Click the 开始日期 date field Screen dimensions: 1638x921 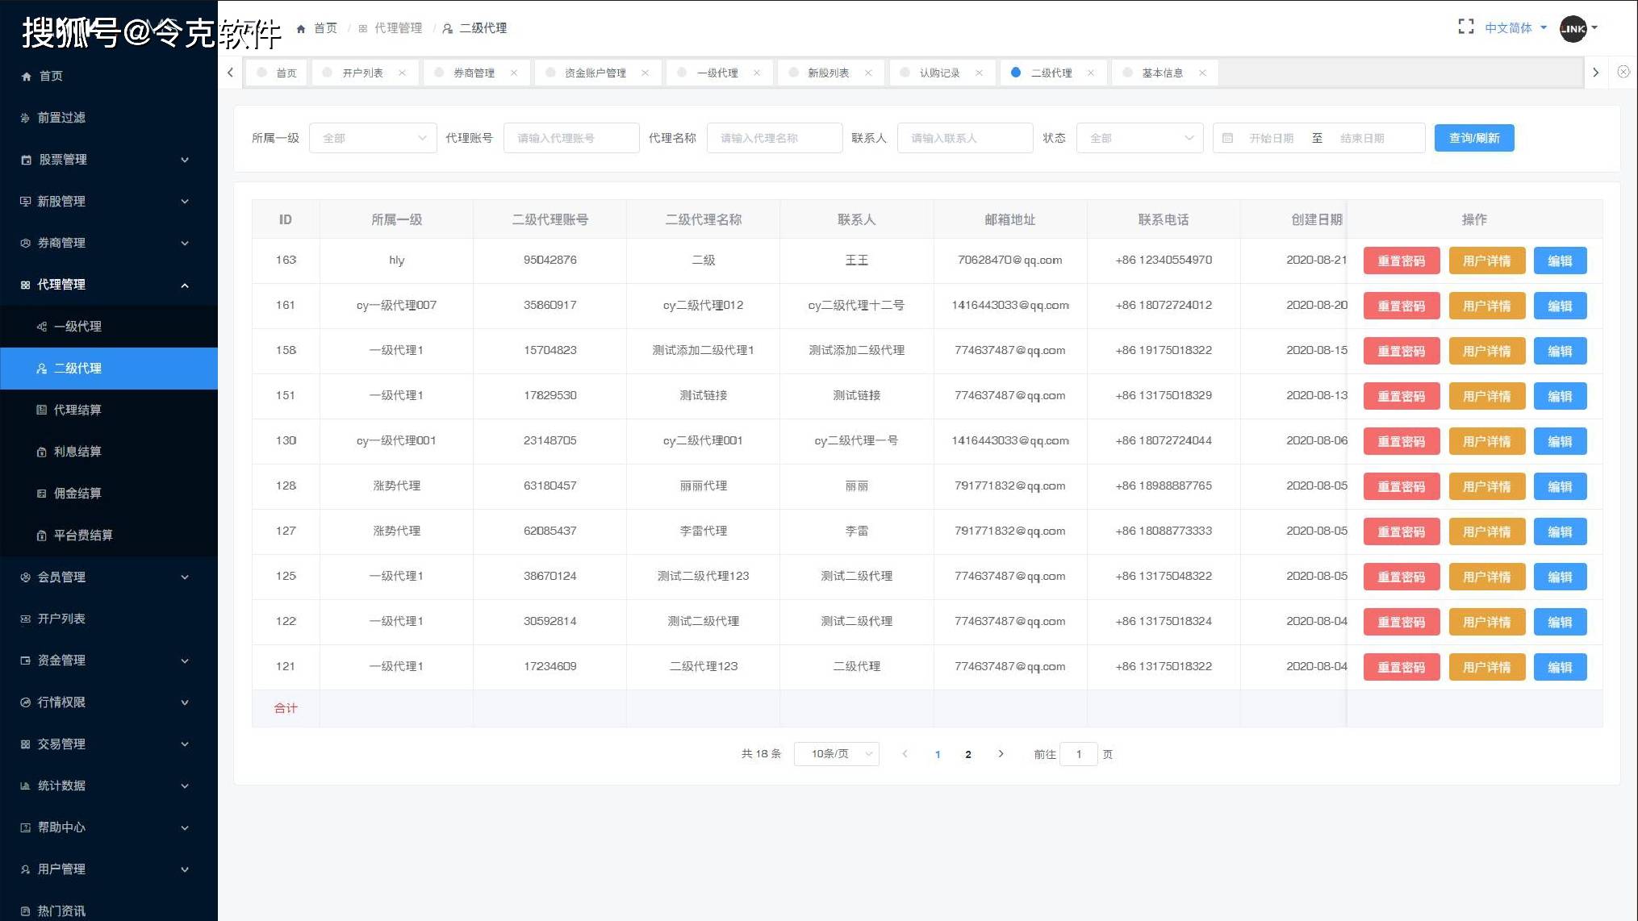[x=1271, y=138]
